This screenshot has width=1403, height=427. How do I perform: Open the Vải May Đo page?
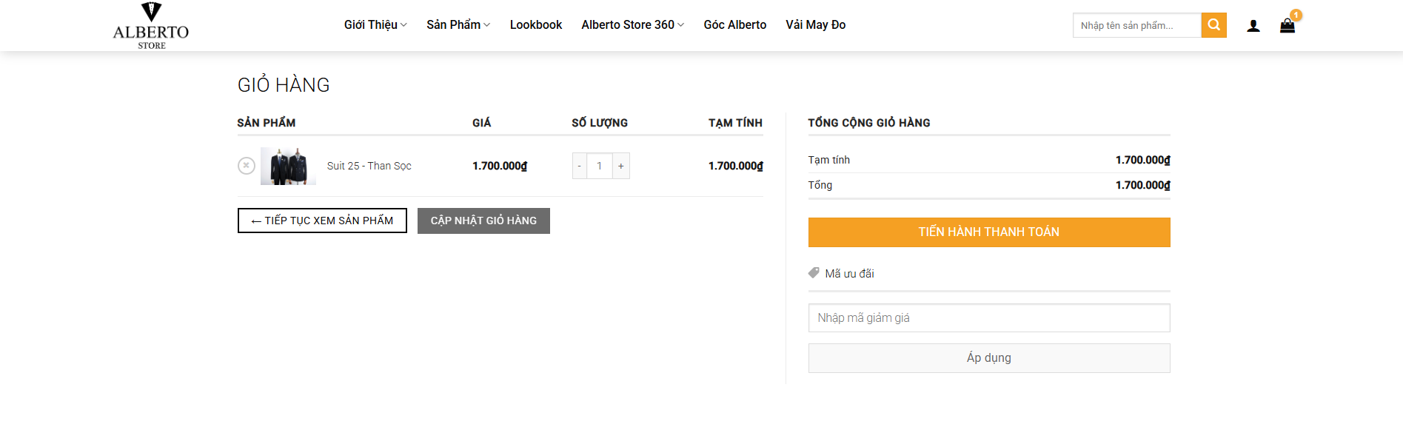[815, 25]
